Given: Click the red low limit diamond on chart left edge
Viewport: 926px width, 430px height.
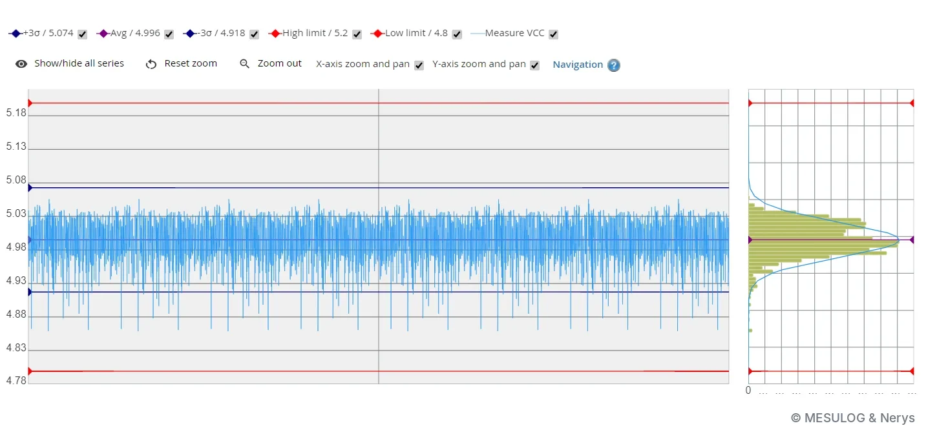Looking at the screenshot, I should point(29,371).
